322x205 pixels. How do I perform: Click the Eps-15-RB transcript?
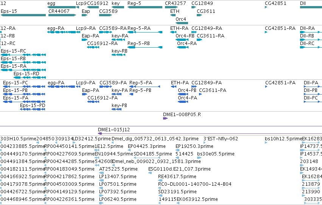[x=23, y=62]
